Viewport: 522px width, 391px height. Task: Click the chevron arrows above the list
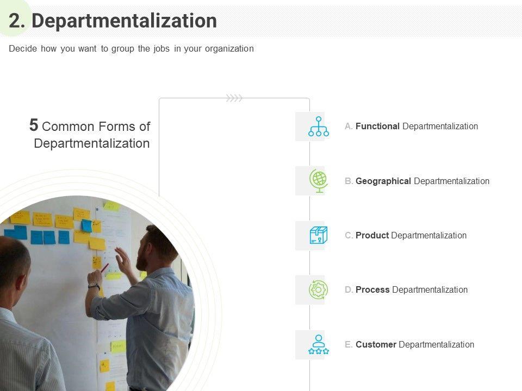[x=234, y=98]
